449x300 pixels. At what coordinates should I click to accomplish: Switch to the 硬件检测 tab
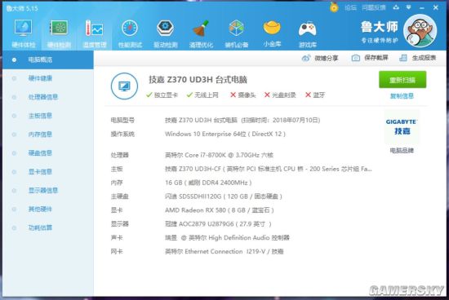(59, 33)
